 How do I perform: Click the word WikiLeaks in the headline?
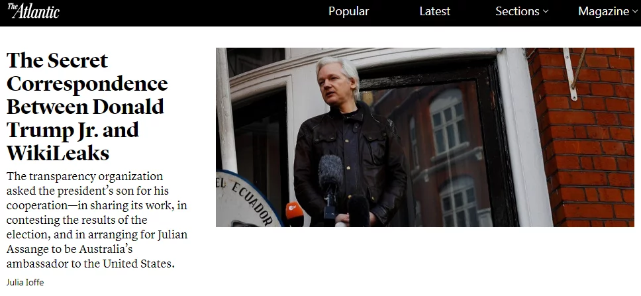pos(58,154)
